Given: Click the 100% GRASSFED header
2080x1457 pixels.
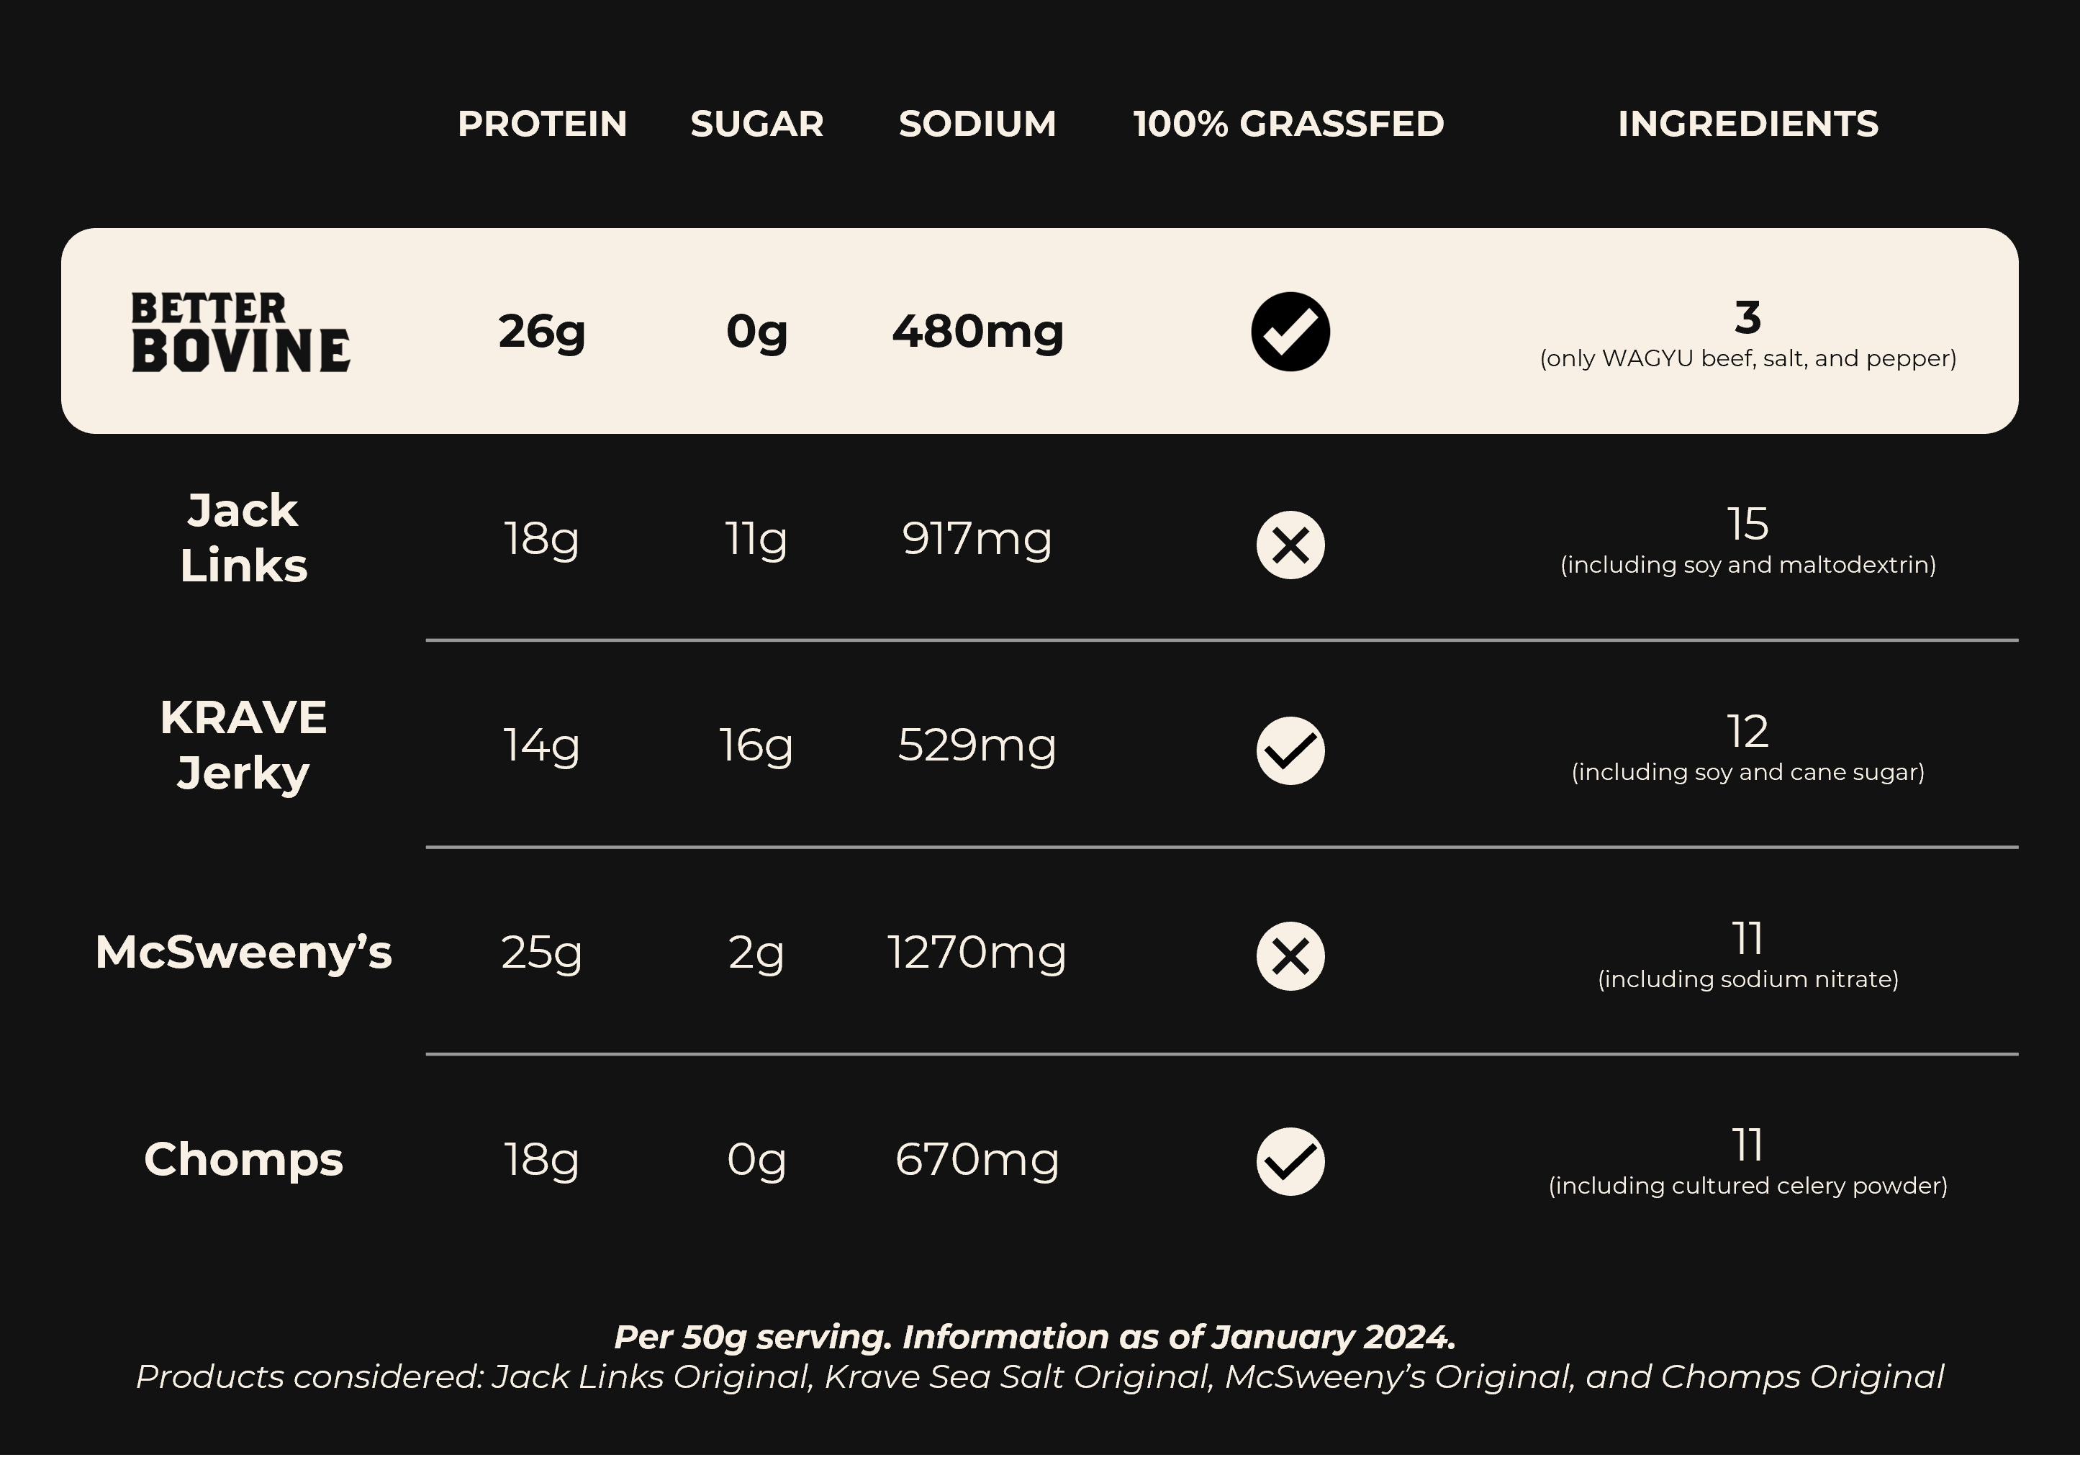Looking at the screenshot, I should click(x=1288, y=124).
